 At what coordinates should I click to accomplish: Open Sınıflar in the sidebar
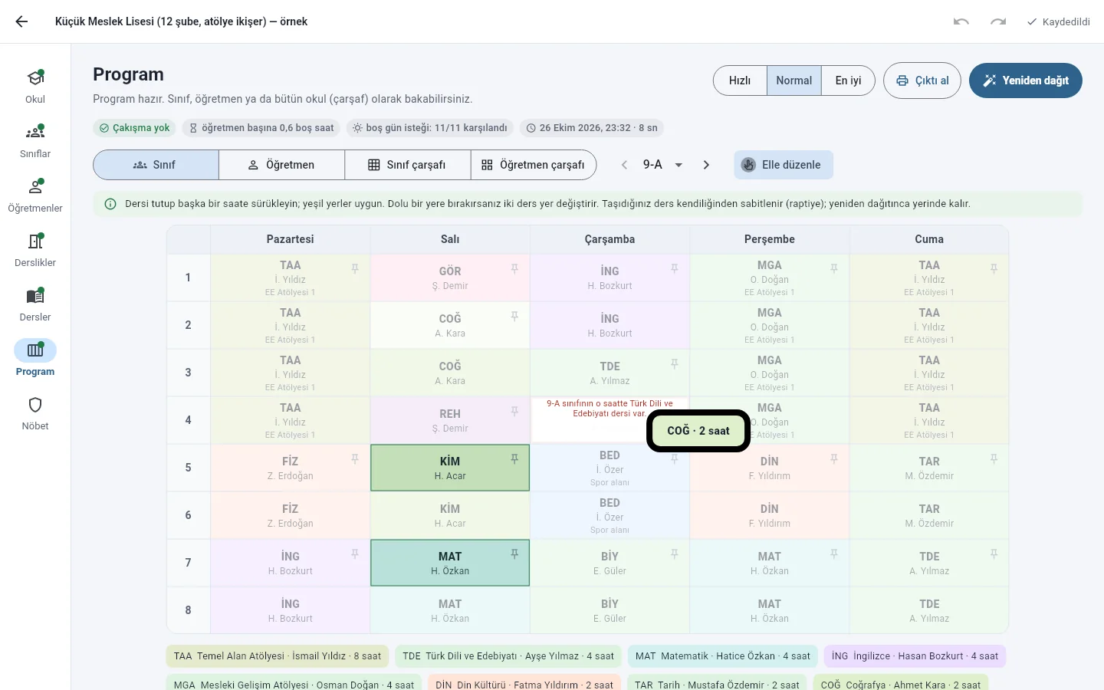[x=35, y=140]
